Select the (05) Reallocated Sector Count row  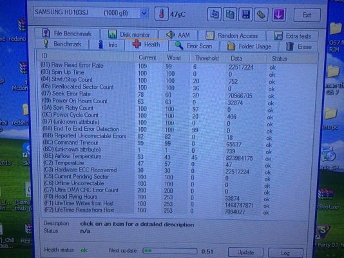(157, 87)
